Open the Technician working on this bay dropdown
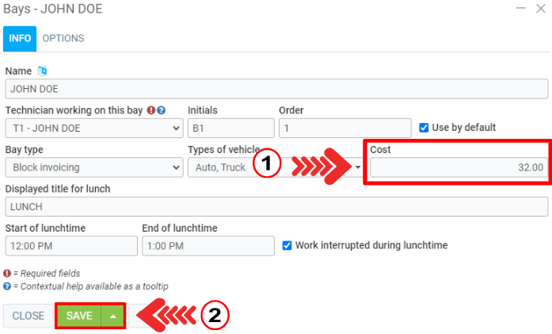The height and width of the screenshot is (334, 552). pos(93,128)
